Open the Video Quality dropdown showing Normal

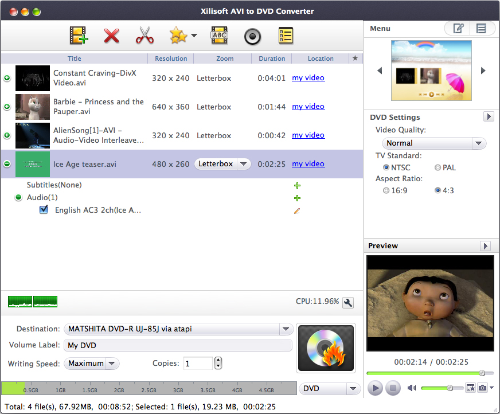[478, 143]
